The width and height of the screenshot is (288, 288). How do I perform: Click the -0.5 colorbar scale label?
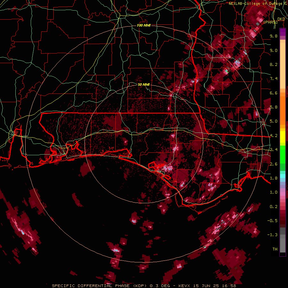(x=272, y=221)
